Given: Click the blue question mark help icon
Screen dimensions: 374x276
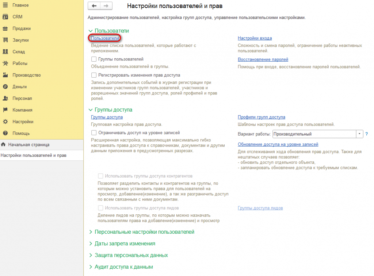Looking at the screenshot, I should point(367,134).
